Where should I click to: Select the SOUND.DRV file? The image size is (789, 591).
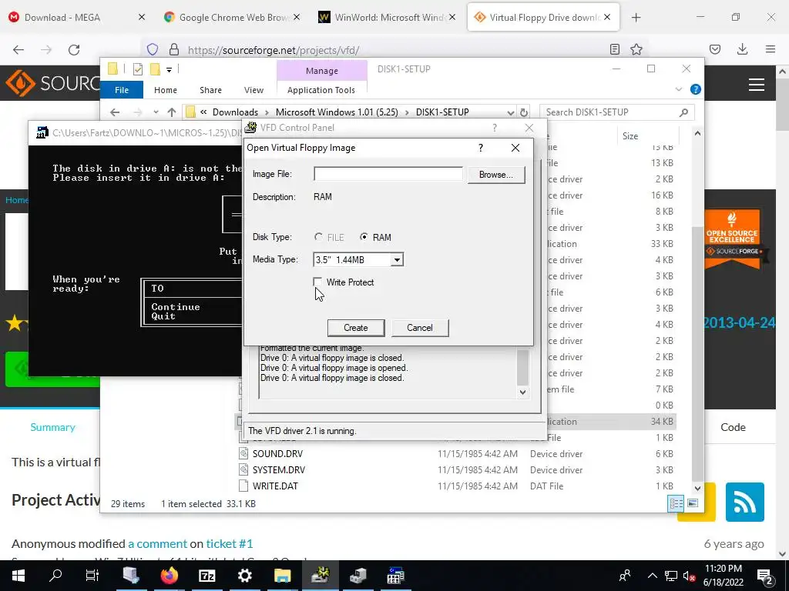click(x=277, y=454)
